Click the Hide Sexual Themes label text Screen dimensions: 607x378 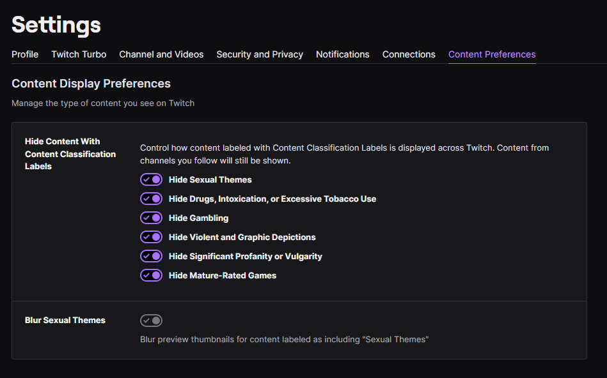click(210, 179)
